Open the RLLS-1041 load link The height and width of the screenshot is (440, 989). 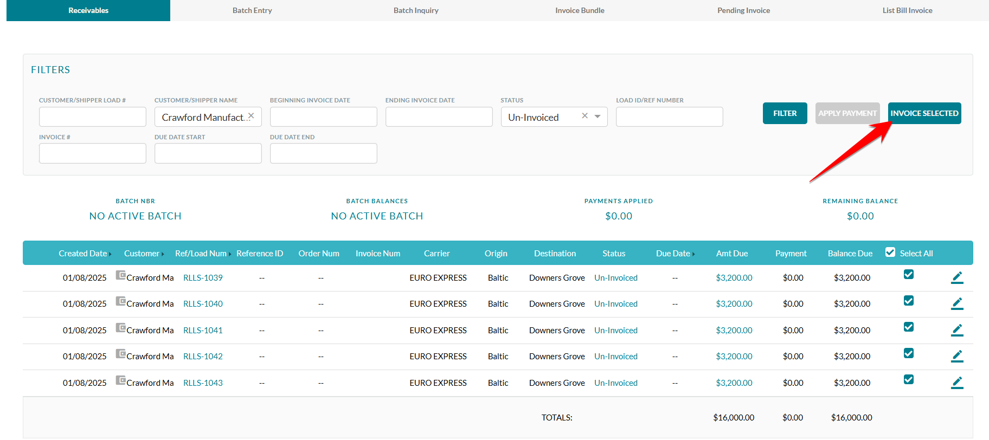point(203,331)
